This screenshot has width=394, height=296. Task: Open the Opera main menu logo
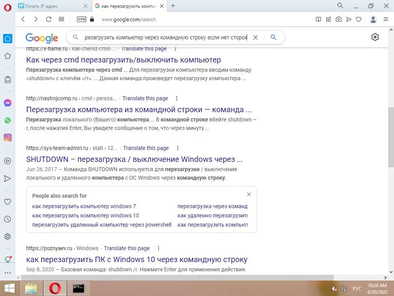coord(8,8)
